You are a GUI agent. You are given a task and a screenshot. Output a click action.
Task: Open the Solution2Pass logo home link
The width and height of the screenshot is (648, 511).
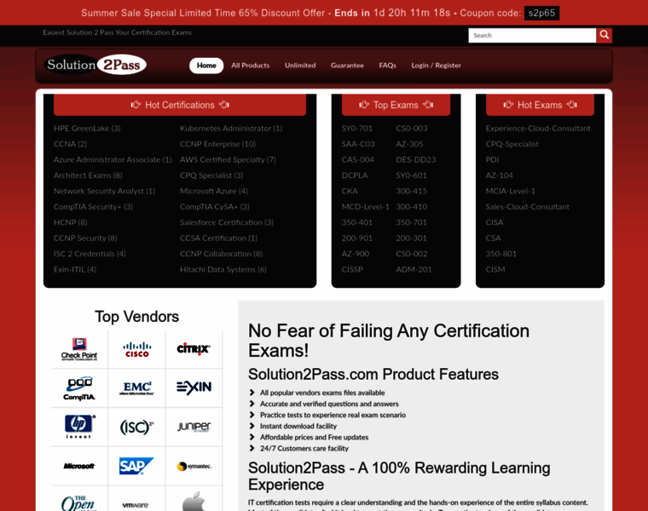[x=95, y=65]
